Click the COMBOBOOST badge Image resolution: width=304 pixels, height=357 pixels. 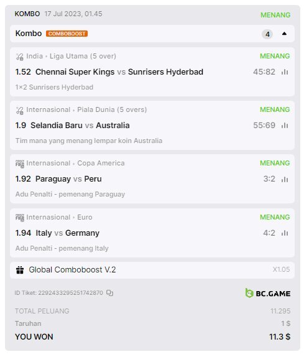click(67, 34)
